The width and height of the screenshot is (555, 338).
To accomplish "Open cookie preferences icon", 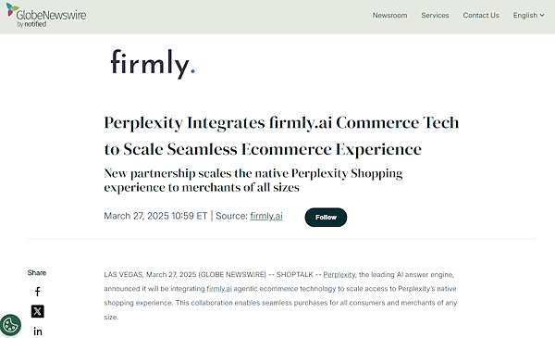I will [10, 324].
